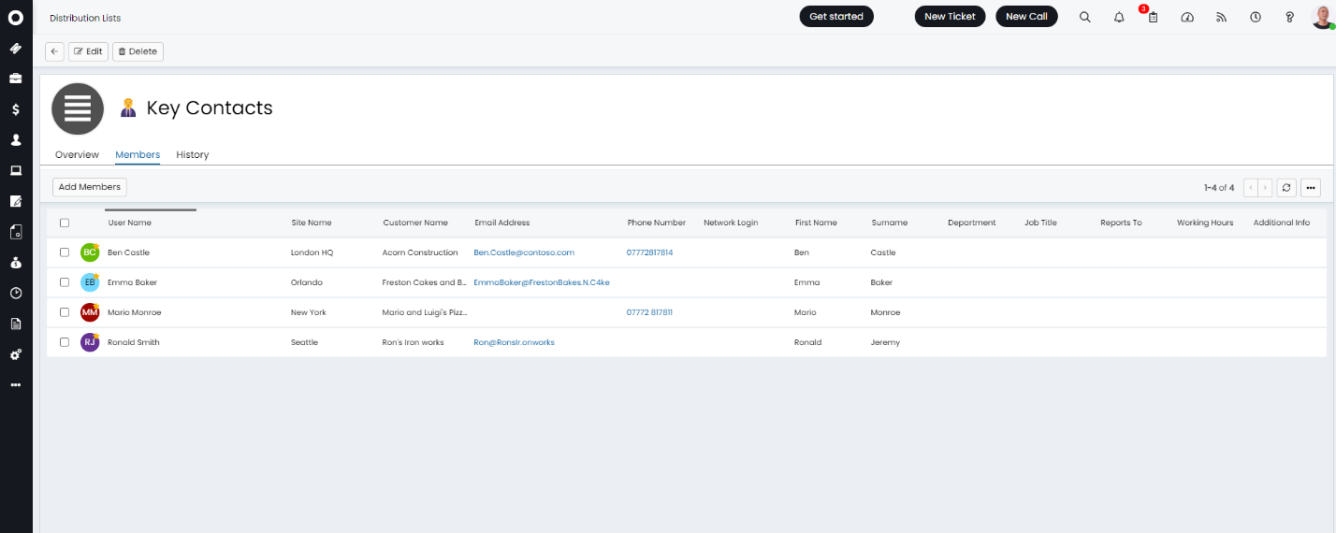Open the notifications bell
Screen dimensions: 1336x533
click(1119, 17)
